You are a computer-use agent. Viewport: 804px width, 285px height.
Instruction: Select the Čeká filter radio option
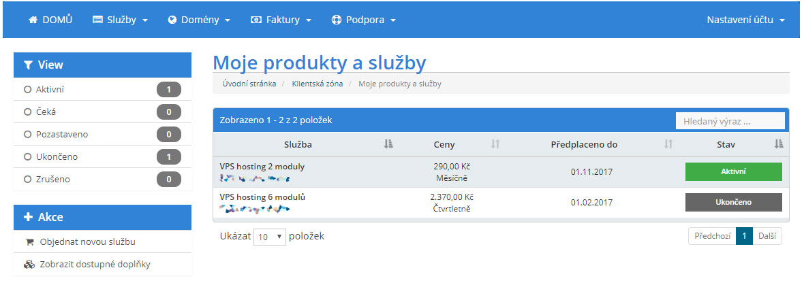click(28, 112)
